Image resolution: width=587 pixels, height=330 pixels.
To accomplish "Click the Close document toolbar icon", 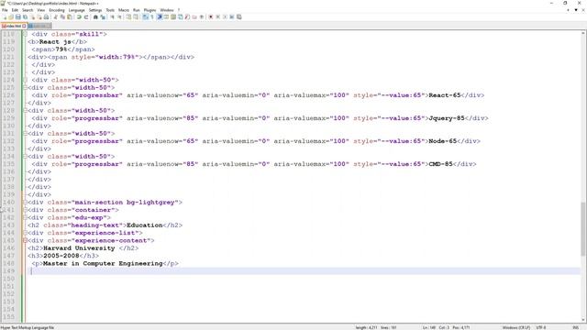I will coord(33,16).
